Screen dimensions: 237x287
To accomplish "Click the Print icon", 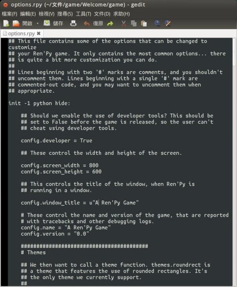I will (73, 23).
